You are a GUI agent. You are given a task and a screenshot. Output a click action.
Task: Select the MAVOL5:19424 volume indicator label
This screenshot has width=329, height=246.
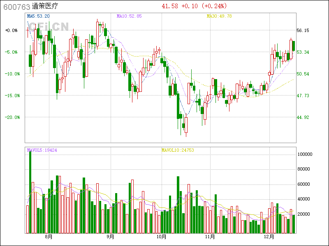42,150
